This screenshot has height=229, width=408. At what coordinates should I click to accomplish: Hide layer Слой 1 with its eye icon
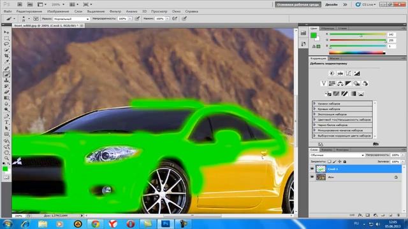pyautogui.click(x=312, y=169)
